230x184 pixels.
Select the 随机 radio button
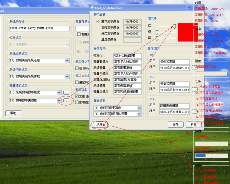(81, 42)
